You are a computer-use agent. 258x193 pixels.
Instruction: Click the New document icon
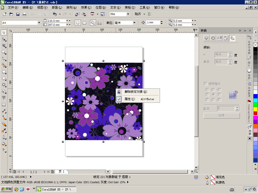[x=5, y=14]
